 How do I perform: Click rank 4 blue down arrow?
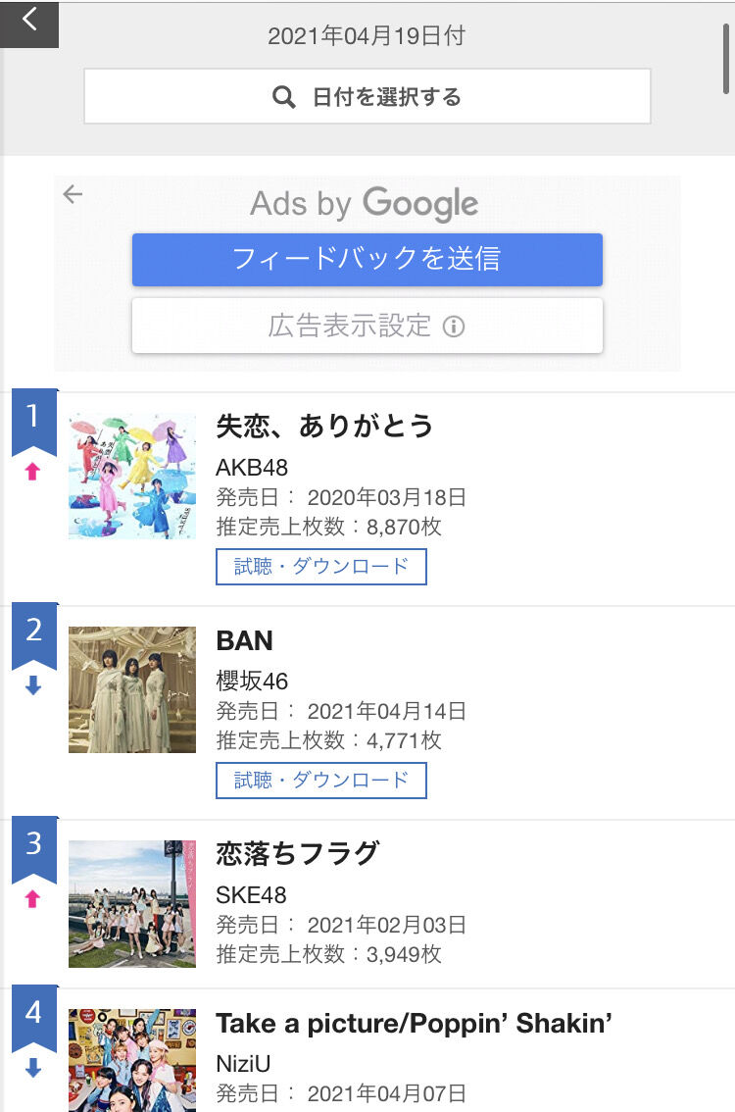(33, 1067)
